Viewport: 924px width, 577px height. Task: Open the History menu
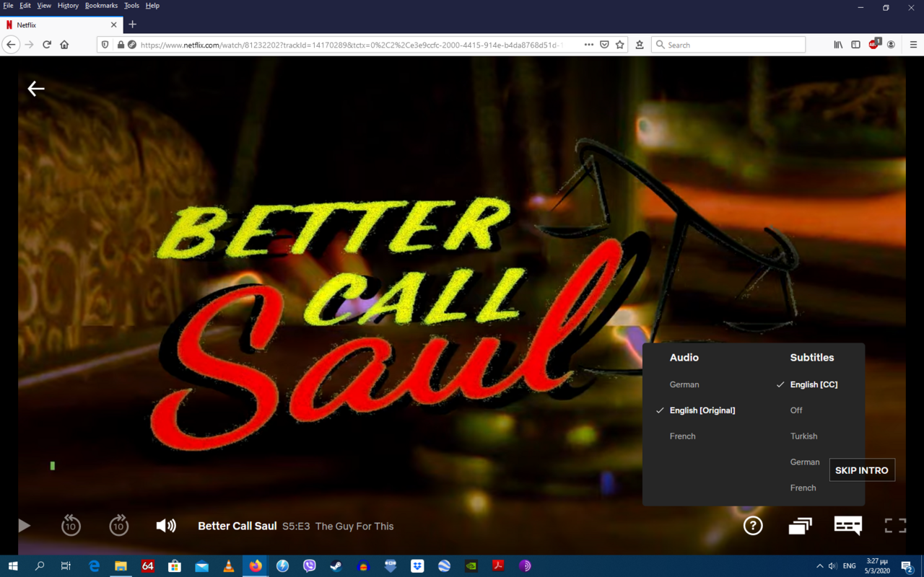(x=68, y=6)
